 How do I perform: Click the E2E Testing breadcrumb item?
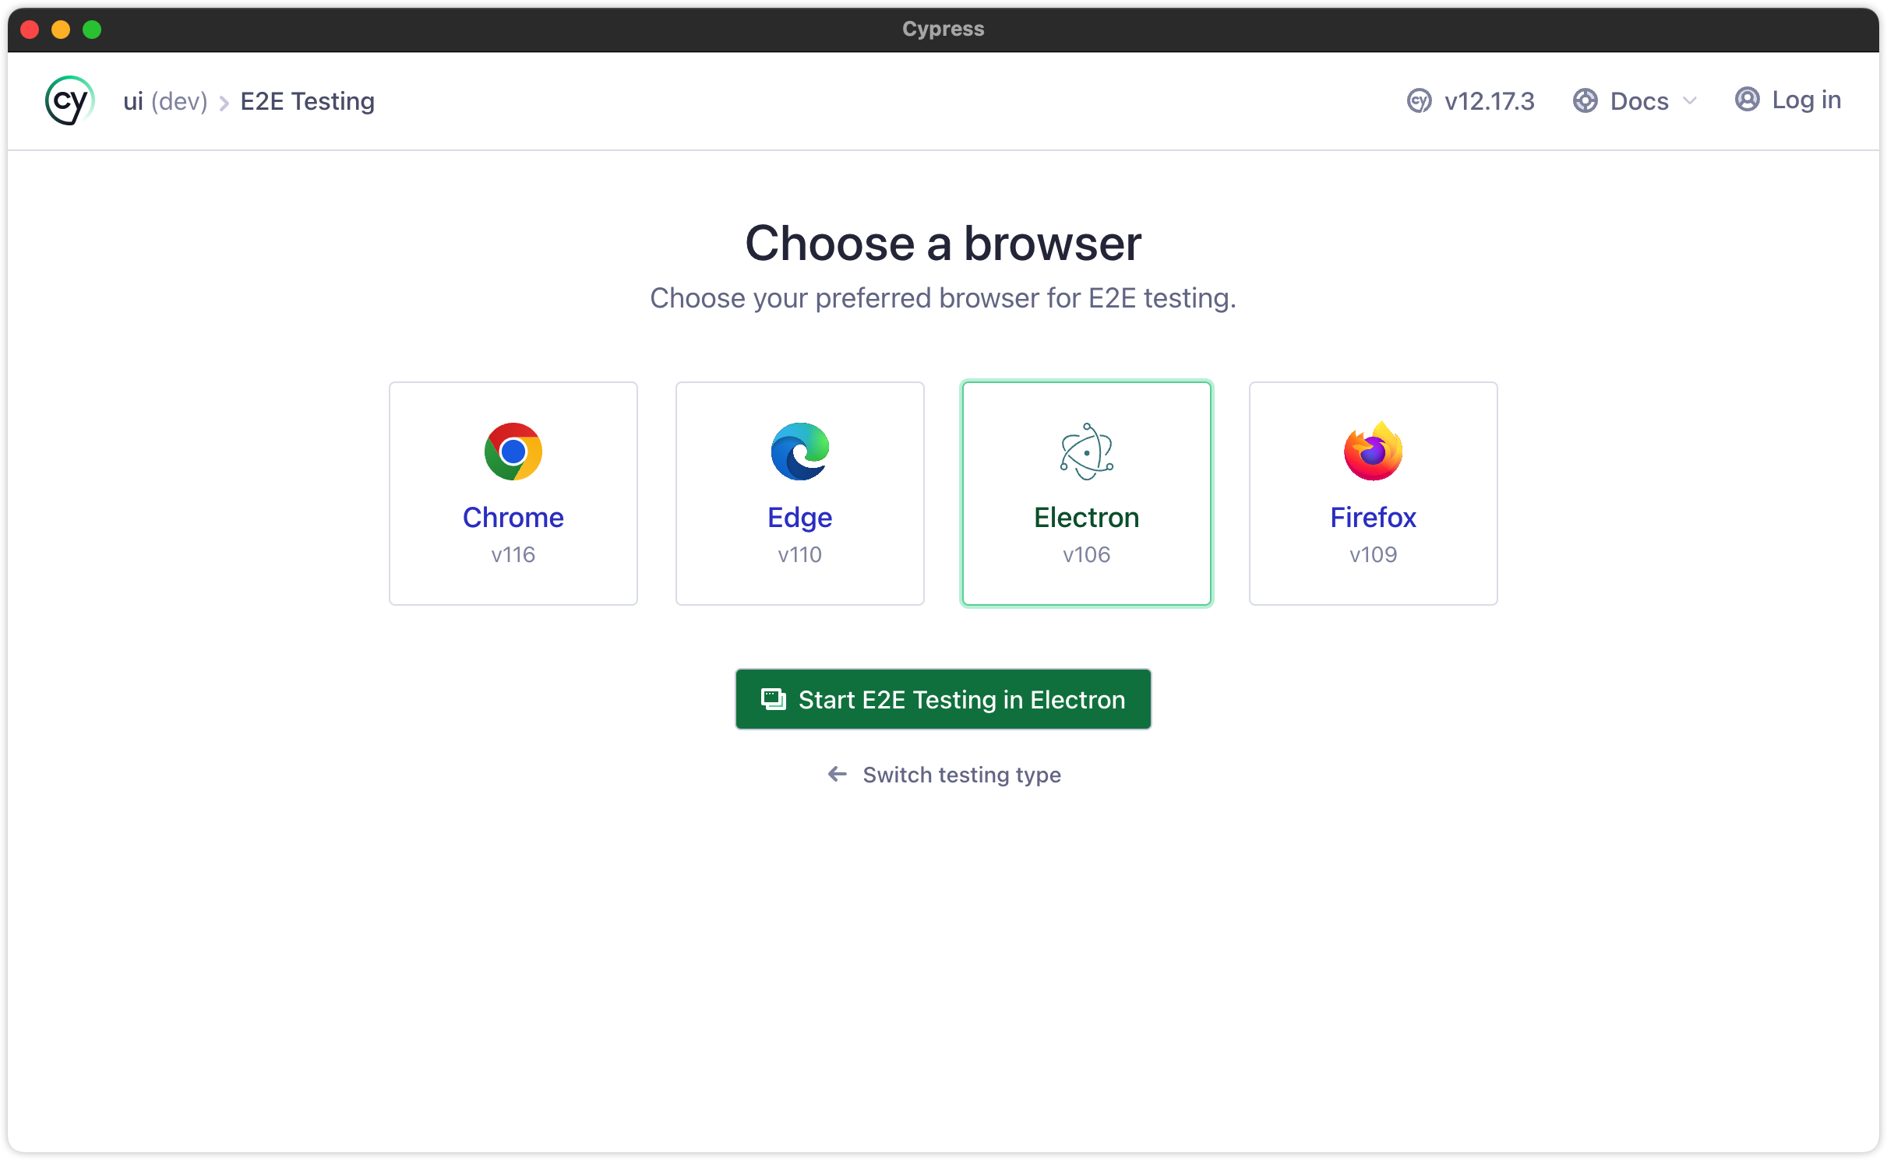(307, 101)
